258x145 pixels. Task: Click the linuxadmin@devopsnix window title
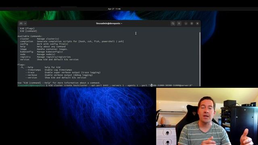pyautogui.click(x=109, y=23)
